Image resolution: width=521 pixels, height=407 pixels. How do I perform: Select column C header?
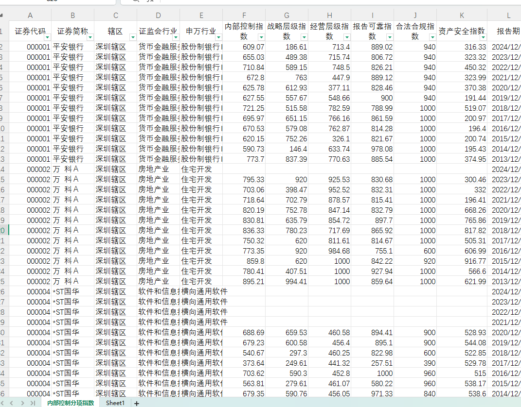tap(116, 15)
